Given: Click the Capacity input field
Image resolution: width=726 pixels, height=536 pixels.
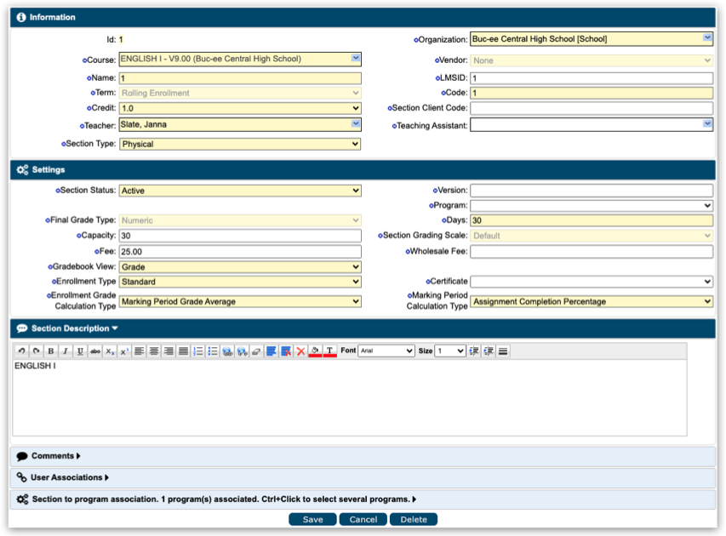Looking at the screenshot, I should click(240, 236).
